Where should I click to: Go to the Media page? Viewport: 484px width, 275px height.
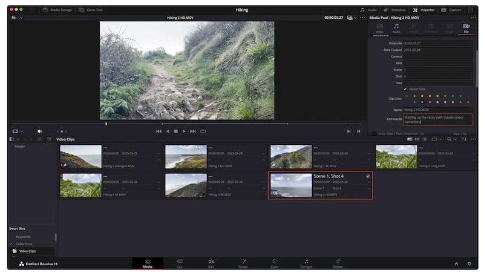148,263
